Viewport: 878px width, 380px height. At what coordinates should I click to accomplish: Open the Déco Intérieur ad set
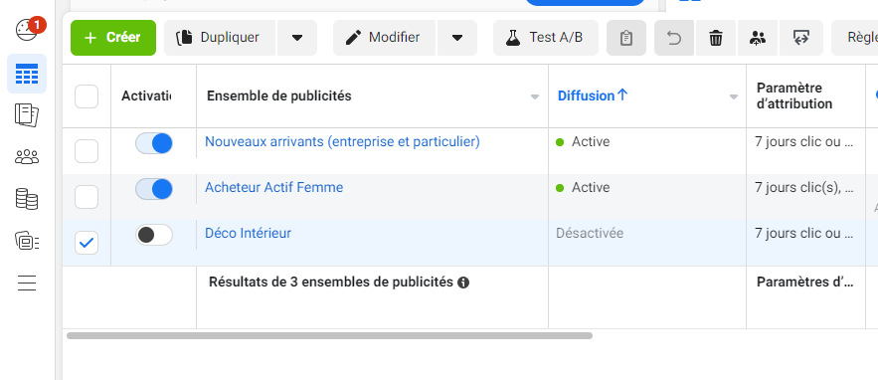[x=248, y=233]
